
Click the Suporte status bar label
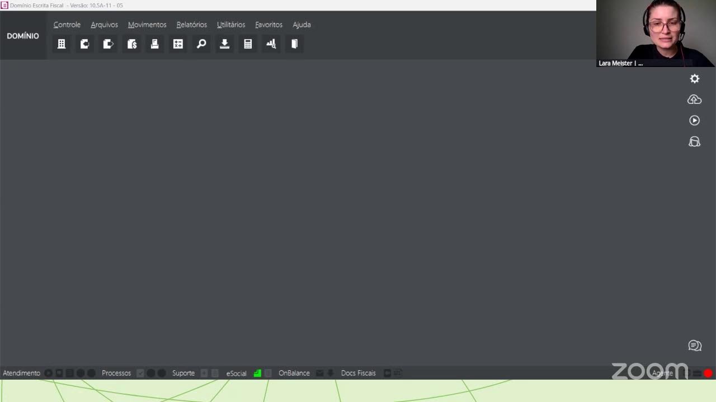pos(183,373)
